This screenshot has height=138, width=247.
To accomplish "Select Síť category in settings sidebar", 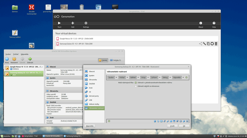I will coord(90,92).
